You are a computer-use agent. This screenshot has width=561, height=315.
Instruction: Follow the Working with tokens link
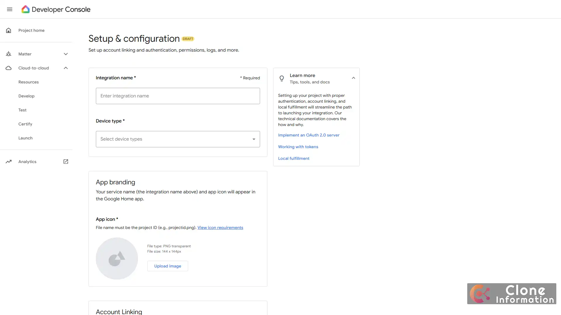298,147
